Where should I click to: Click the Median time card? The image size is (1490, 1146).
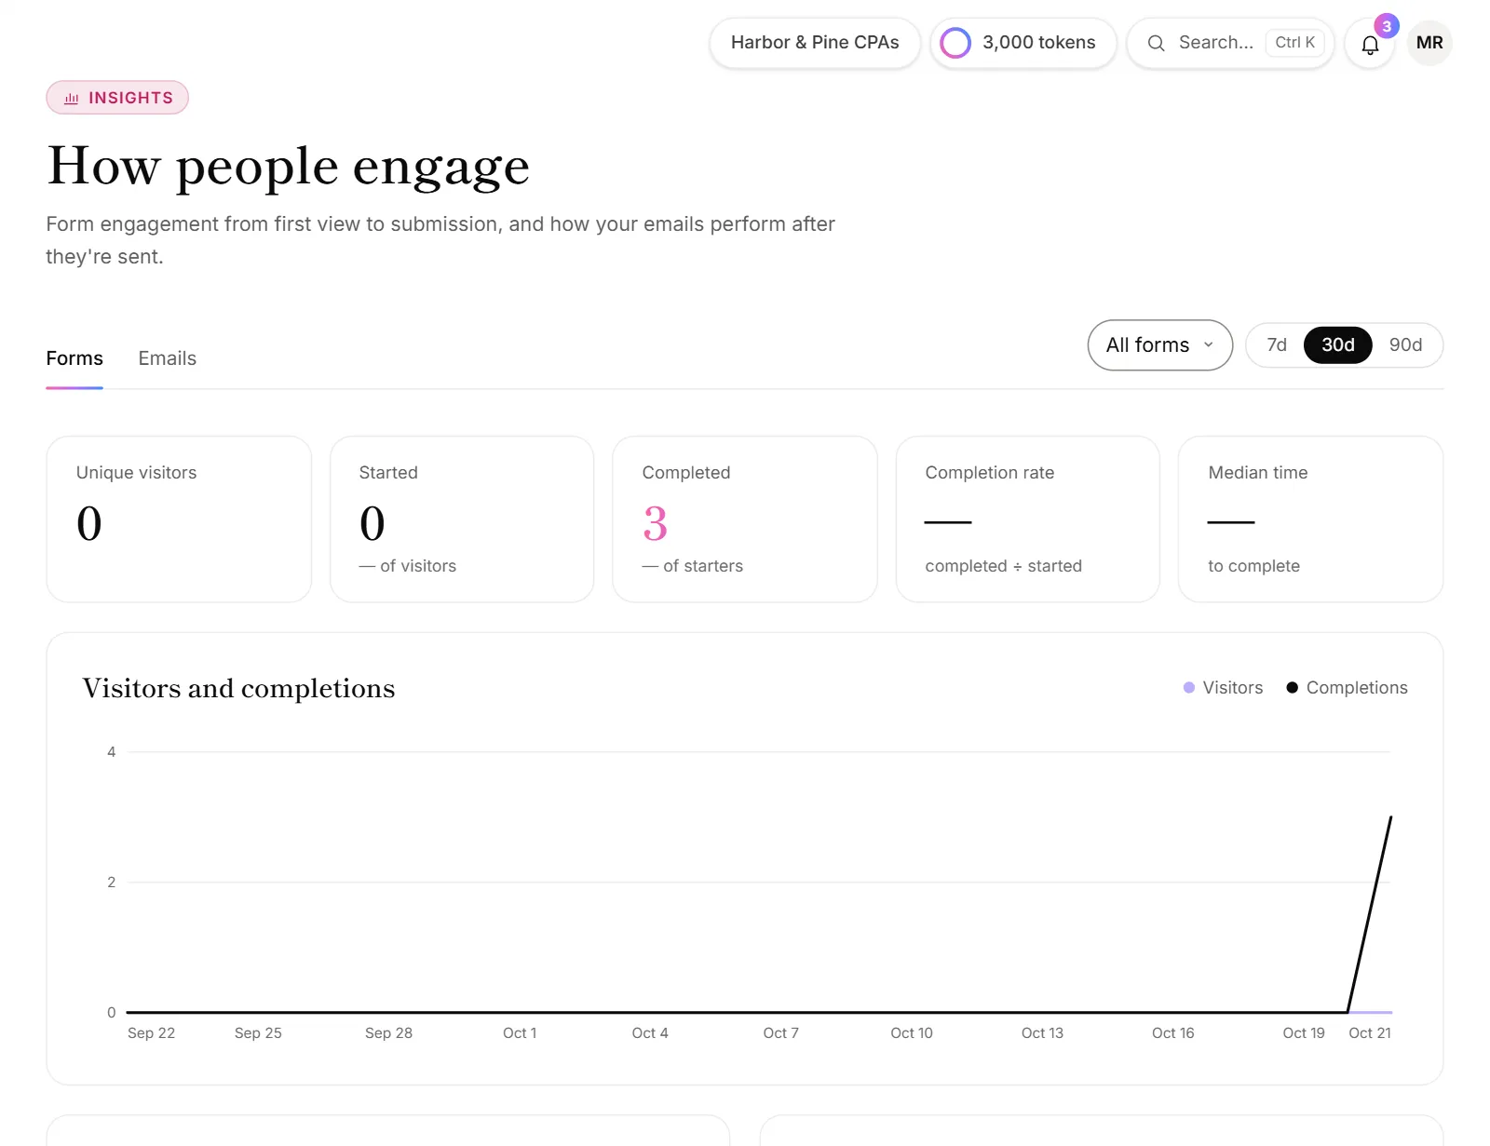click(1311, 519)
